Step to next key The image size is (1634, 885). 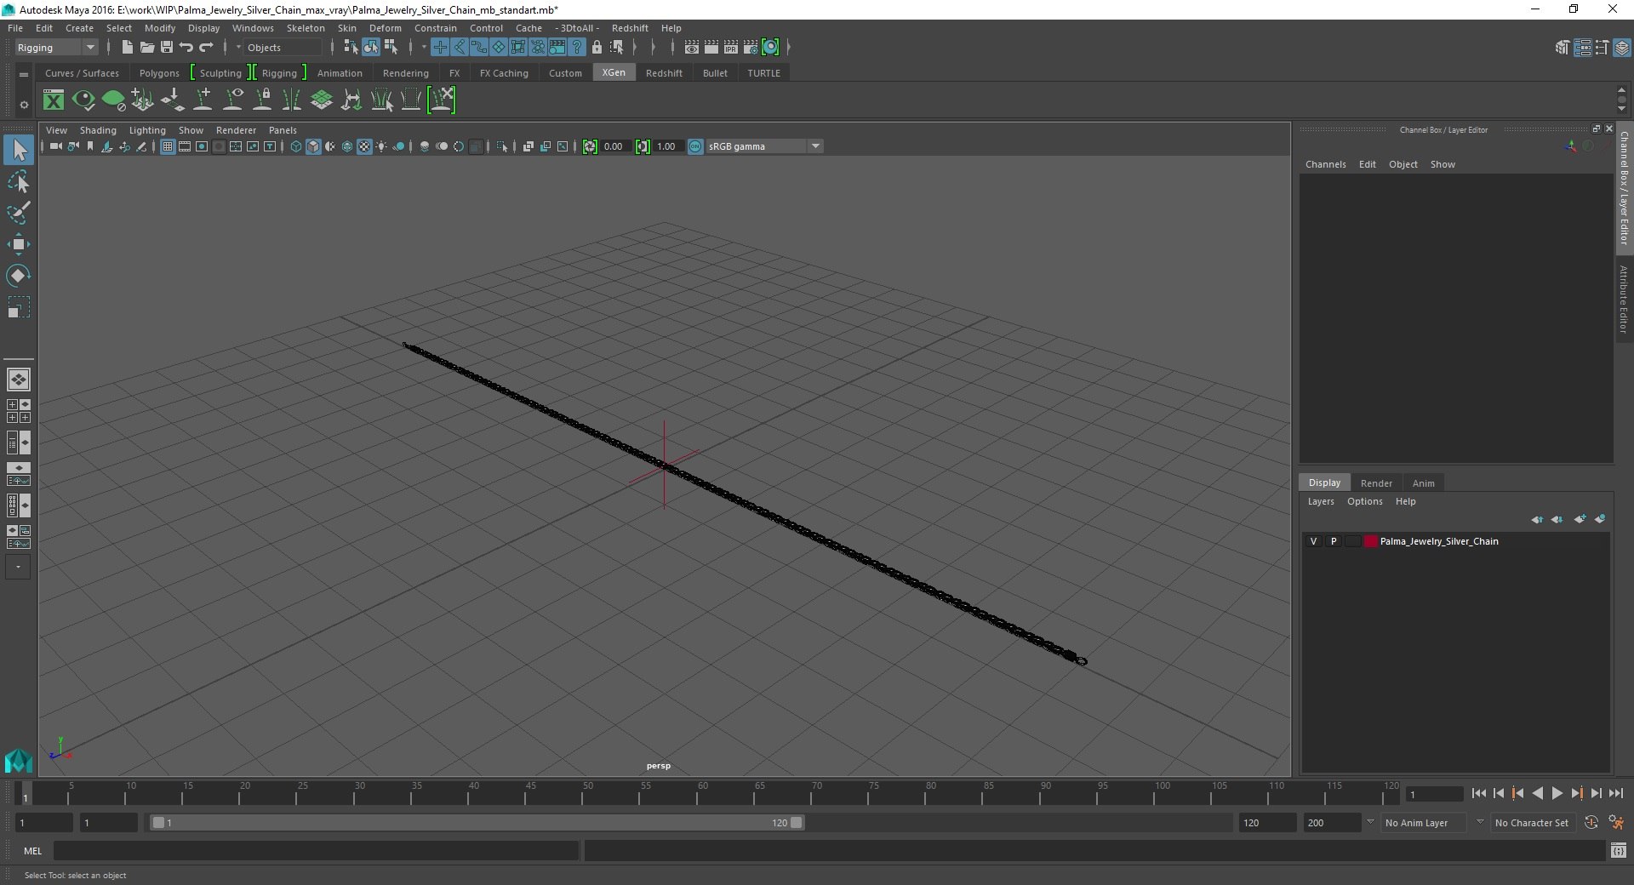tap(1576, 793)
